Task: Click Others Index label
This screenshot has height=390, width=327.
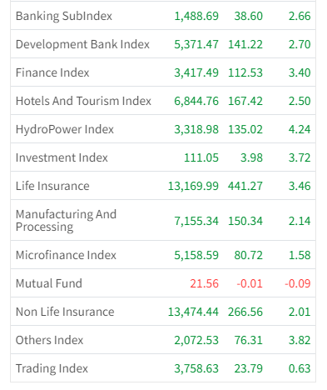Action: pyautogui.click(x=49, y=340)
